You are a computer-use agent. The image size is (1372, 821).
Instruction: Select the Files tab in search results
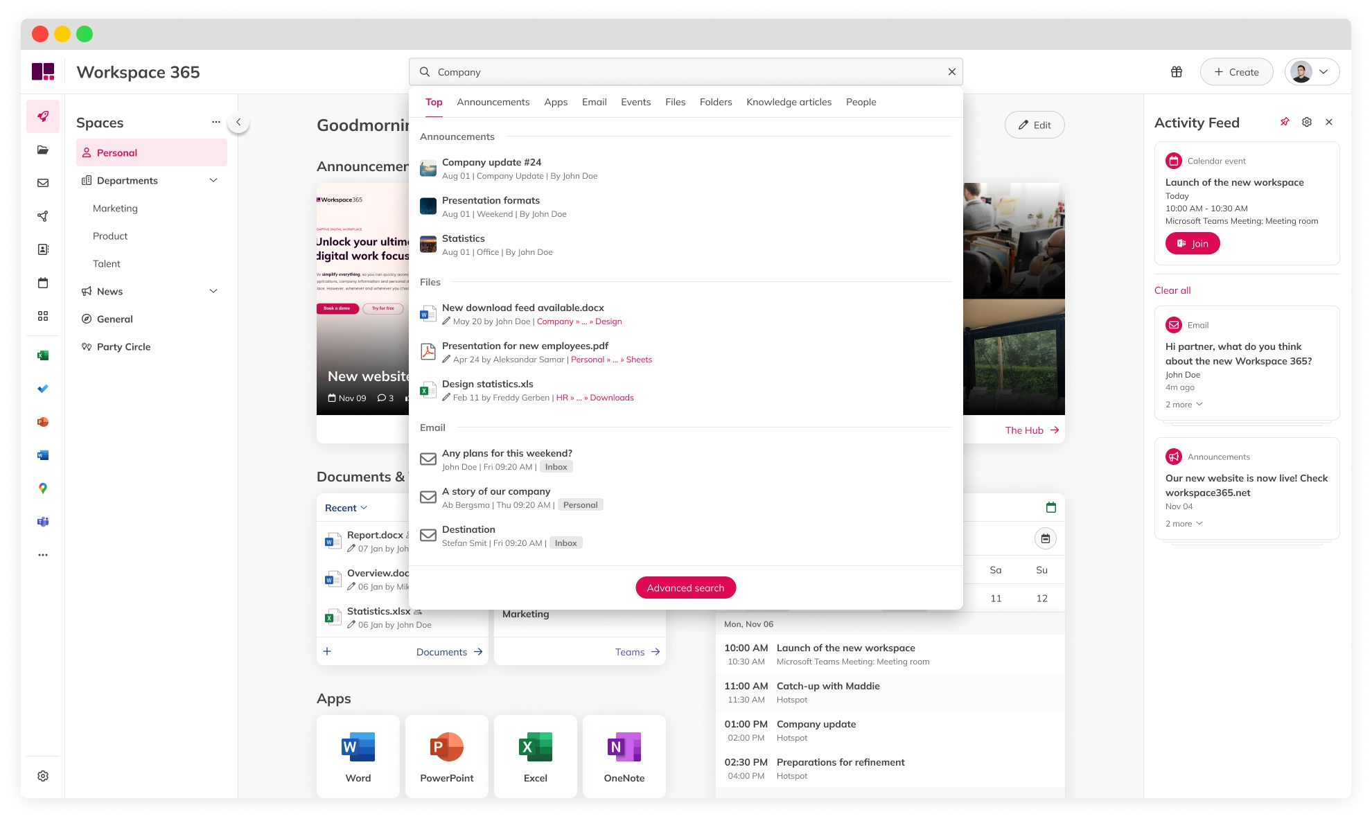pyautogui.click(x=674, y=102)
